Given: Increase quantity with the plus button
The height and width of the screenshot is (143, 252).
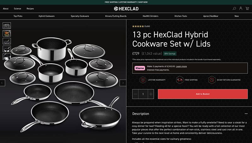Looking at the screenshot, I should [x=151, y=94].
